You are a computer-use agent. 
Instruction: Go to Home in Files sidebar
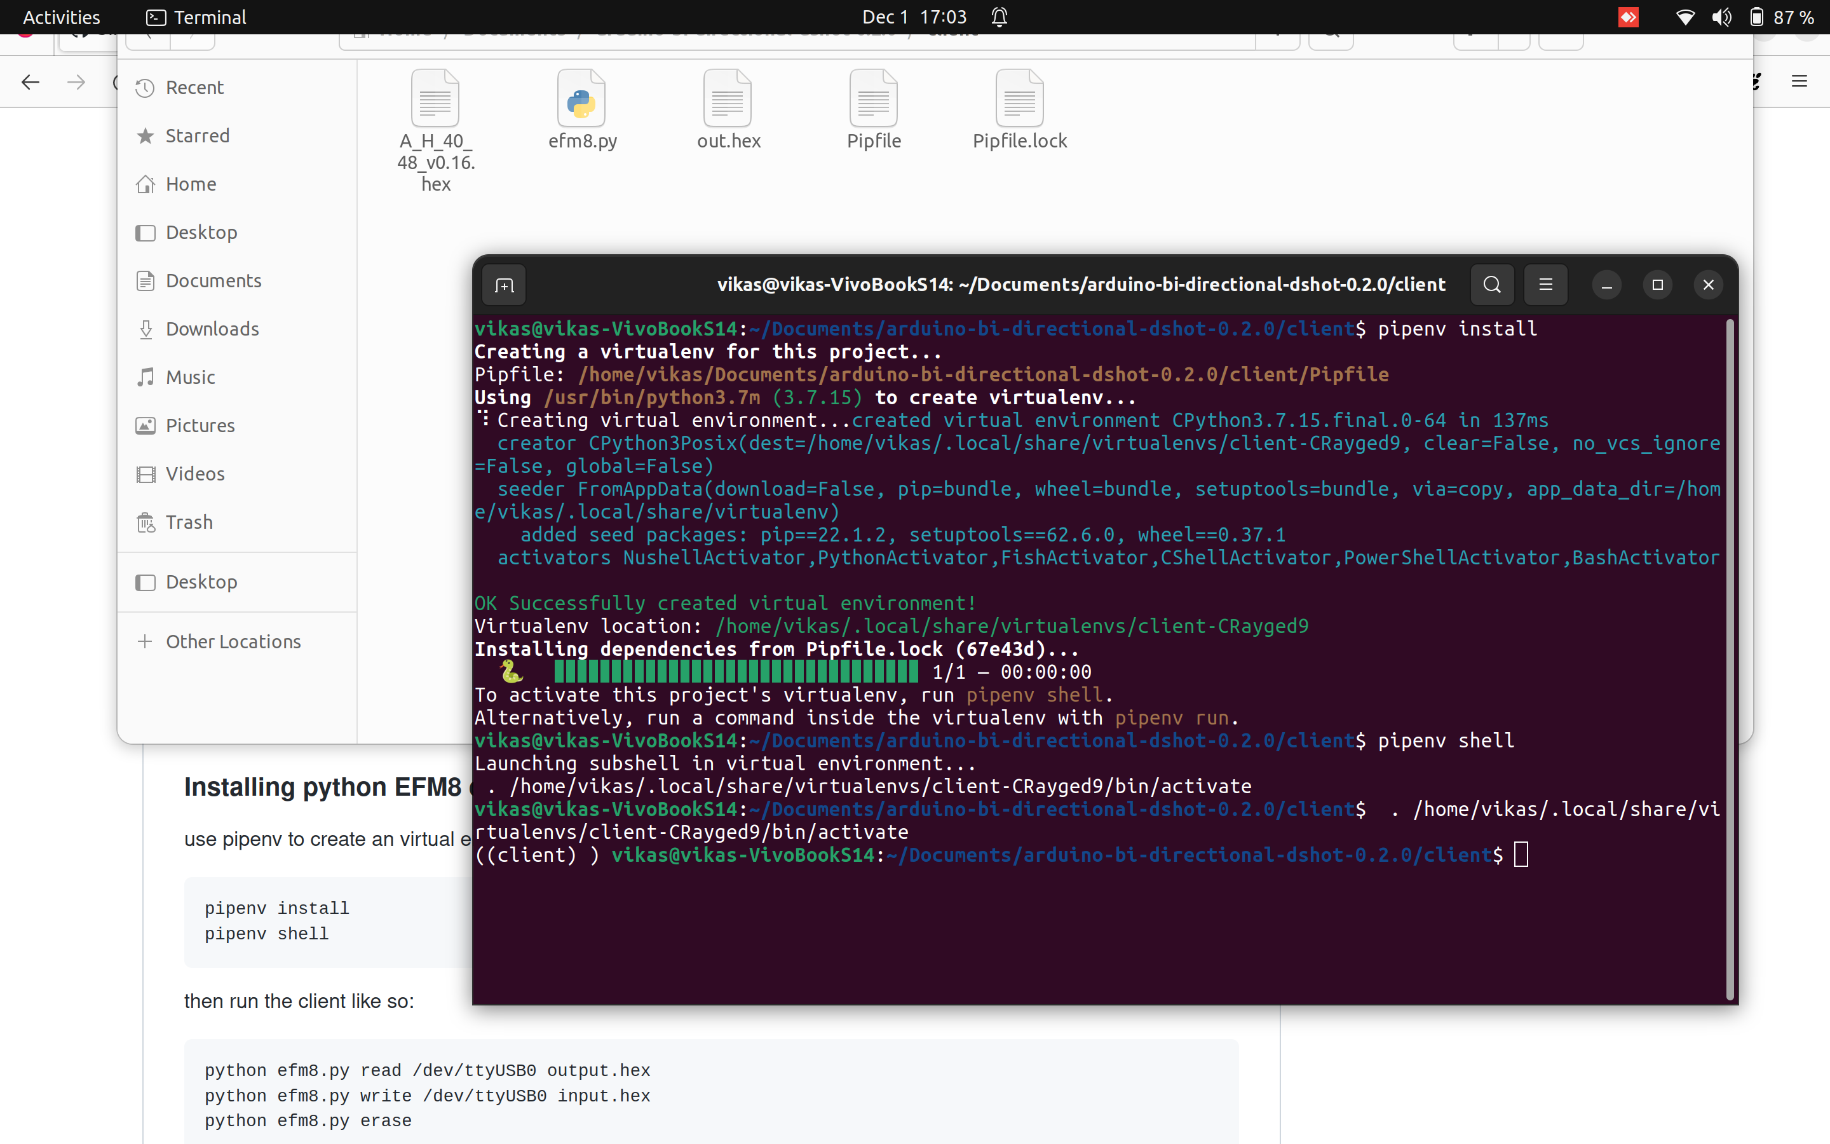pyautogui.click(x=238, y=184)
